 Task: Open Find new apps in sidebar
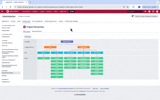click(6, 28)
